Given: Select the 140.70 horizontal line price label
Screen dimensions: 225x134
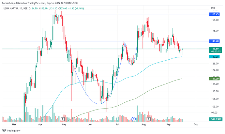Looking at the screenshot, I should point(214,41).
